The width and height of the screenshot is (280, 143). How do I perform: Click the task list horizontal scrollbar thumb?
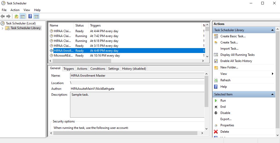(82, 61)
